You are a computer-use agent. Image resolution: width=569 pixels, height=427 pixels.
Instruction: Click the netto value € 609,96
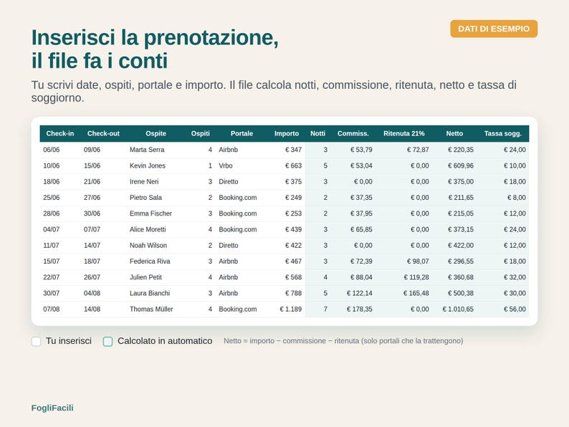pos(461,165)
